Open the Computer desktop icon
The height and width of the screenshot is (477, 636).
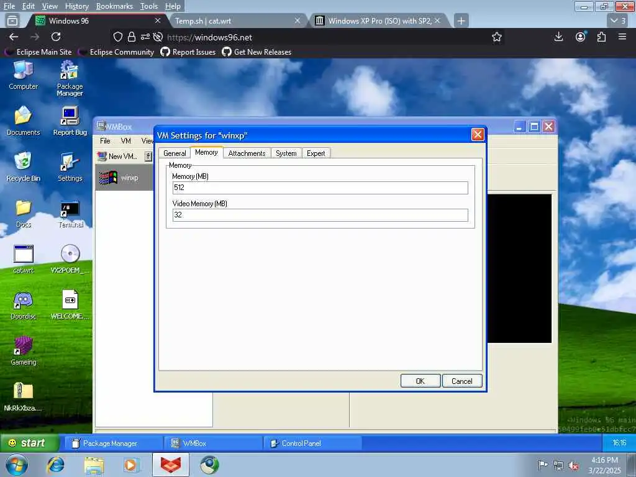[x=23, y=75]
